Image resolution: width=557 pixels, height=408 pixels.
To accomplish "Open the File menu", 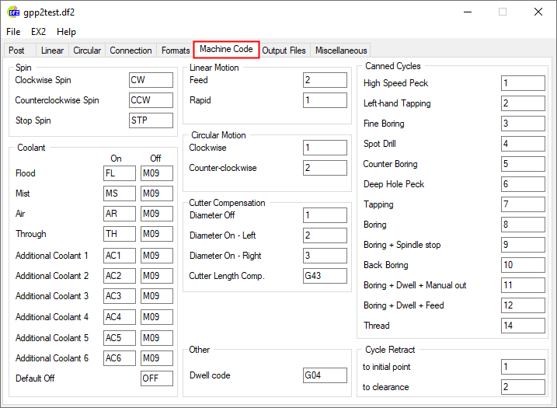I will point(13,32).
